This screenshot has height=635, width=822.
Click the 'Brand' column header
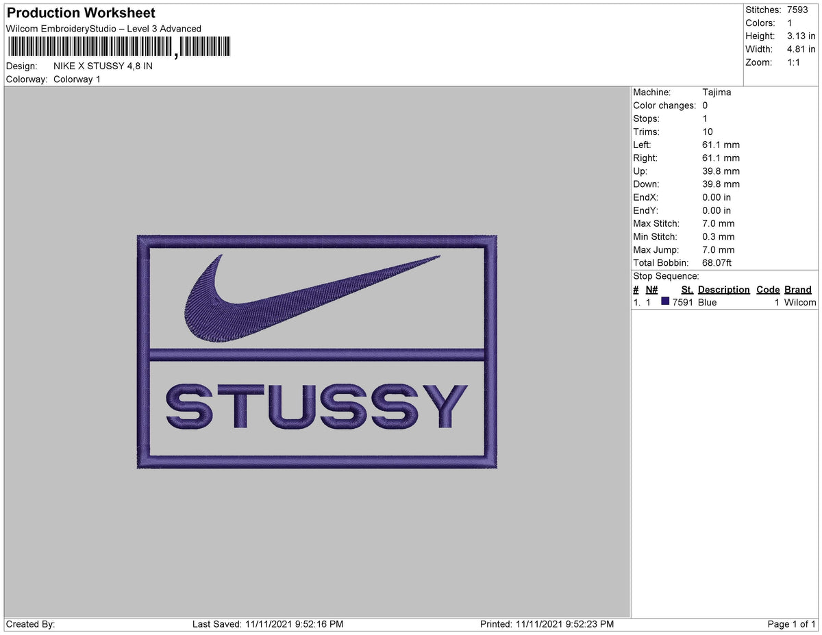click(x=798, y=290)
